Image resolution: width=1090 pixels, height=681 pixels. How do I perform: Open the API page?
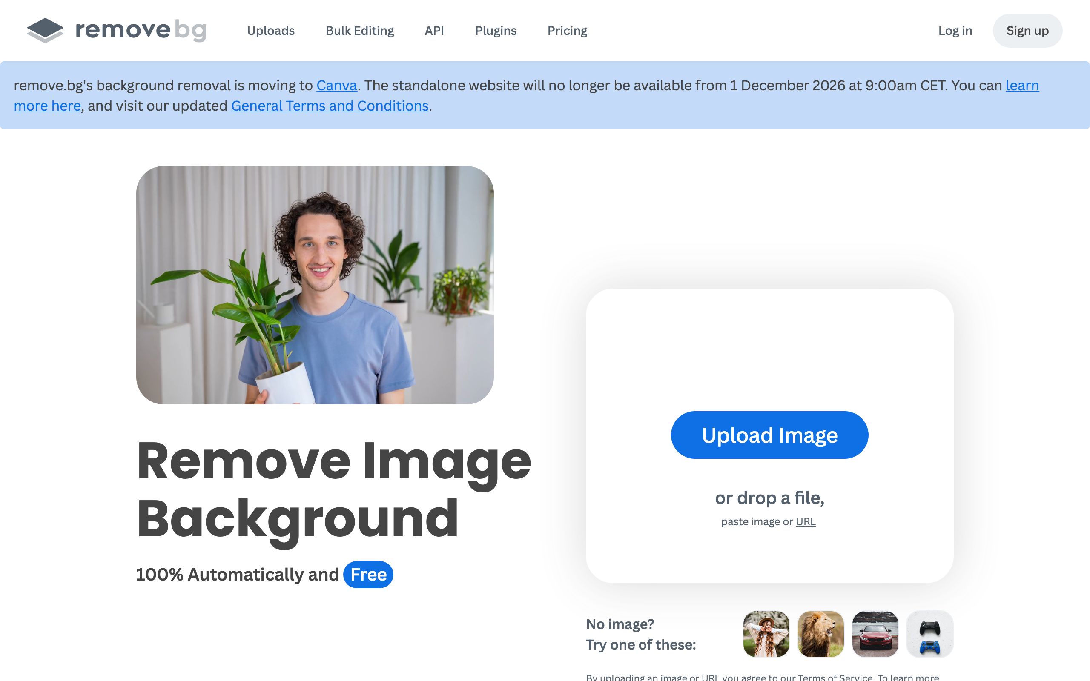click(434, 31)
